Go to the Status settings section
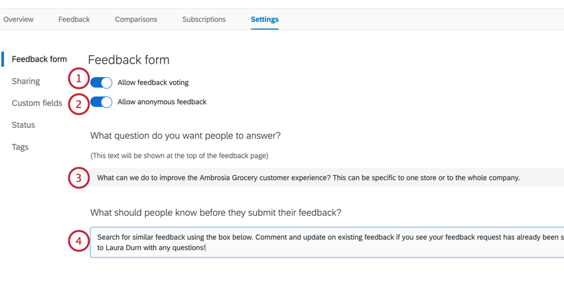564x282 pixels. click(23, 125)
